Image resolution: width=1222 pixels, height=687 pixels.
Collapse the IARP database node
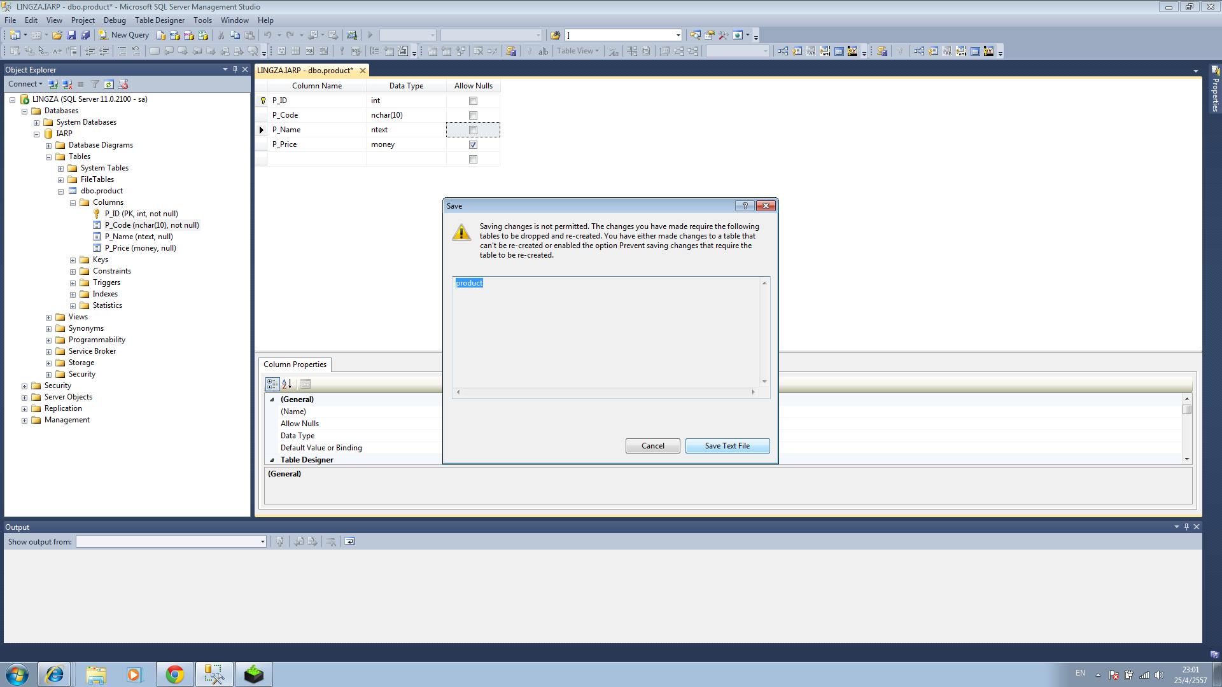tap(36, 134)
